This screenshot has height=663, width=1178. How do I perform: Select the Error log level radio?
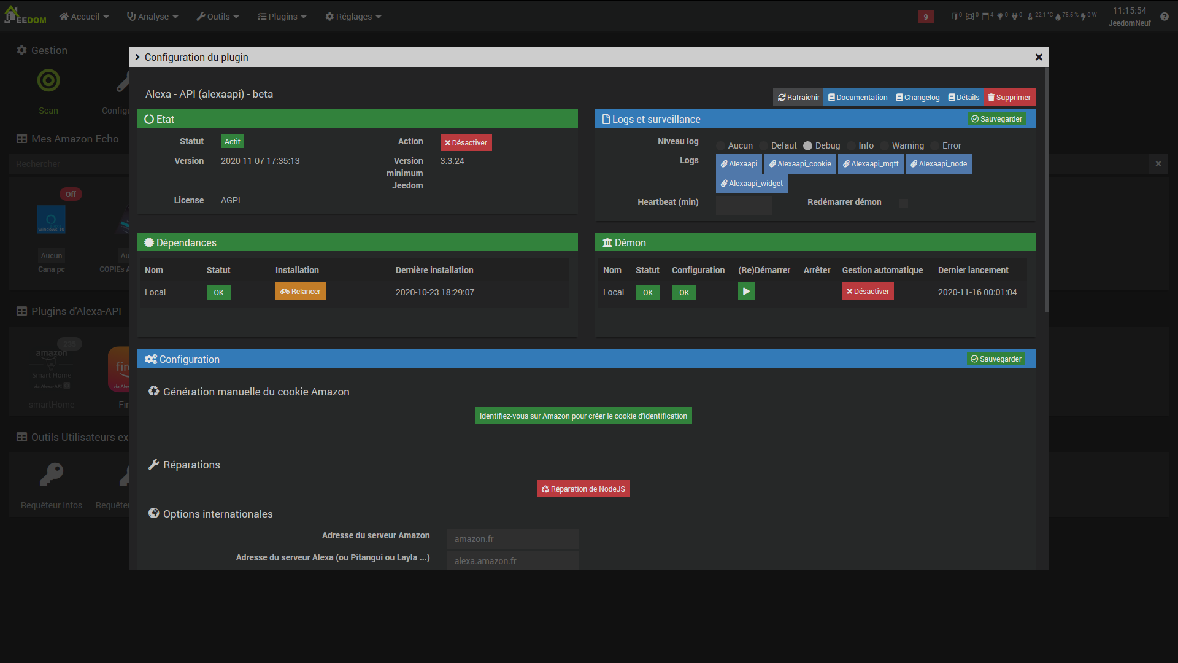coord(935,145)
